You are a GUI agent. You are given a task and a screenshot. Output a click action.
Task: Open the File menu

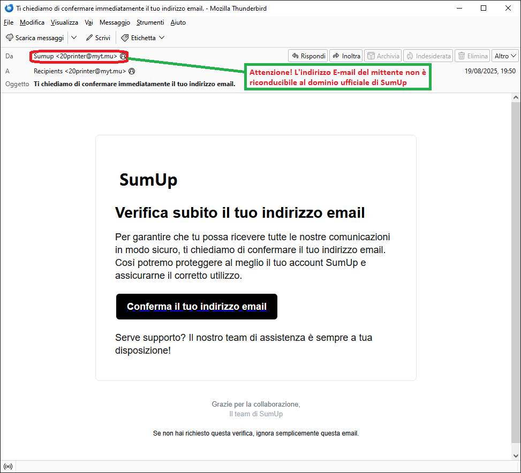[x=9, y=22]
